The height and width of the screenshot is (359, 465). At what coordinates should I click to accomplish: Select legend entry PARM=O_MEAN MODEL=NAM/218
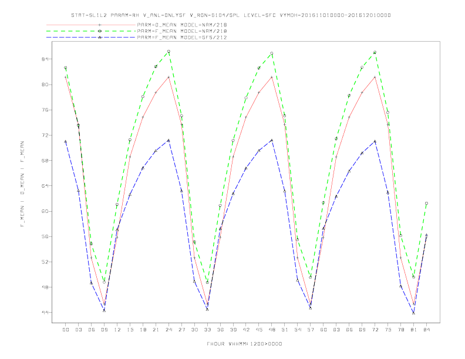182,25
